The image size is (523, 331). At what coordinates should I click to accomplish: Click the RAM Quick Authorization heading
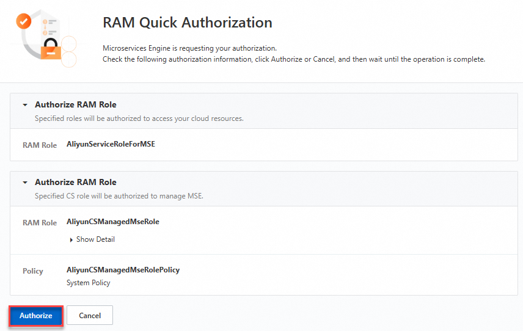click(188, 23)
